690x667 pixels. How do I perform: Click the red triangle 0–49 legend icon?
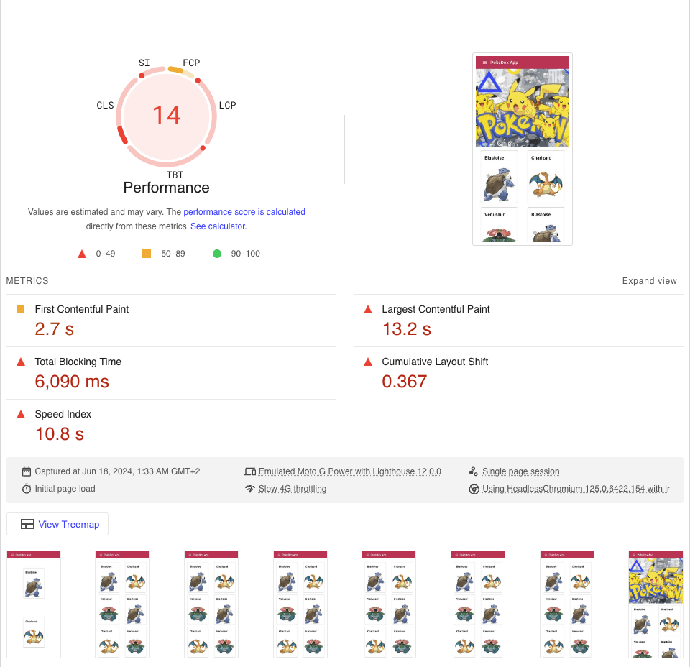pos(82,254)
